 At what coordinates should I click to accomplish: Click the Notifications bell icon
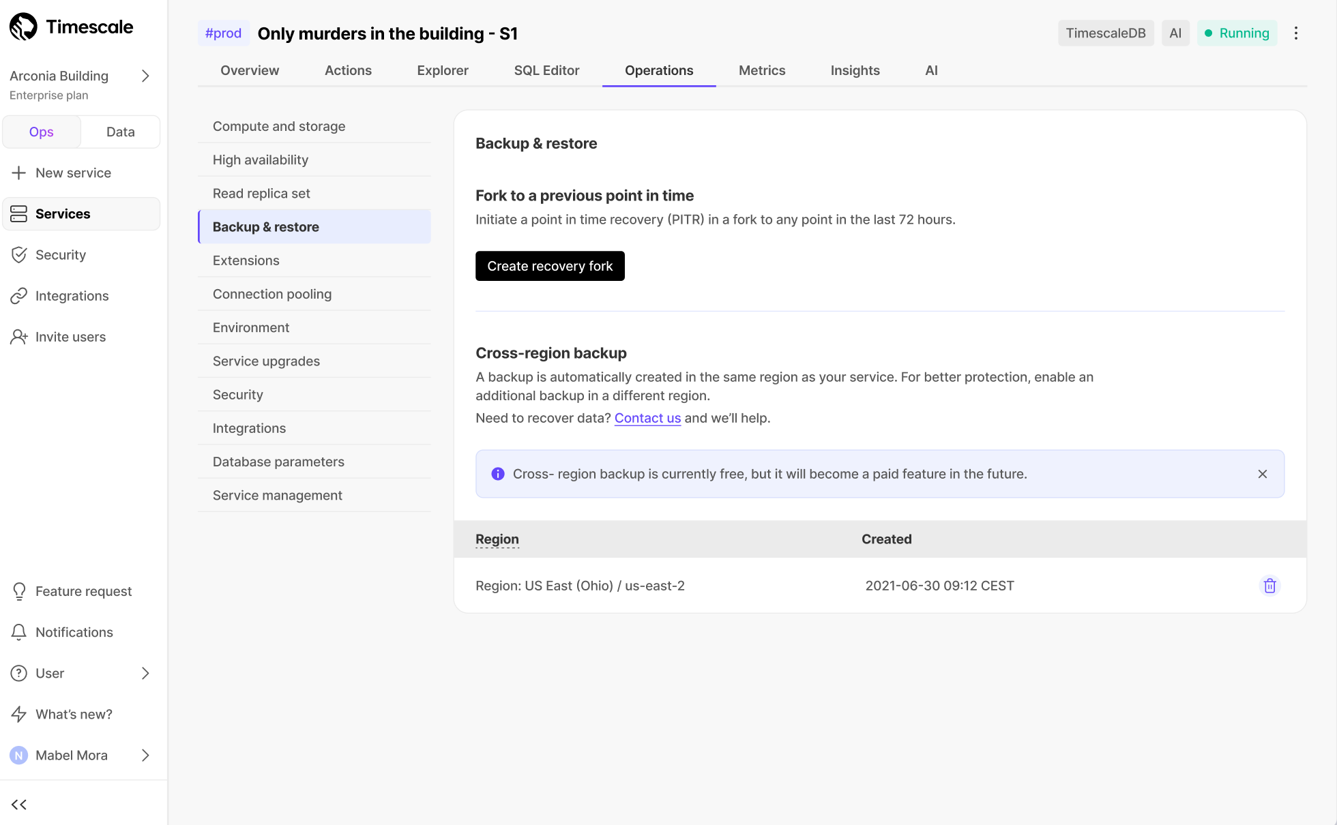pos(19,632)
